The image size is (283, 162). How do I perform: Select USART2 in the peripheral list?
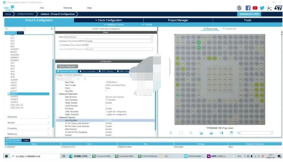14,97
